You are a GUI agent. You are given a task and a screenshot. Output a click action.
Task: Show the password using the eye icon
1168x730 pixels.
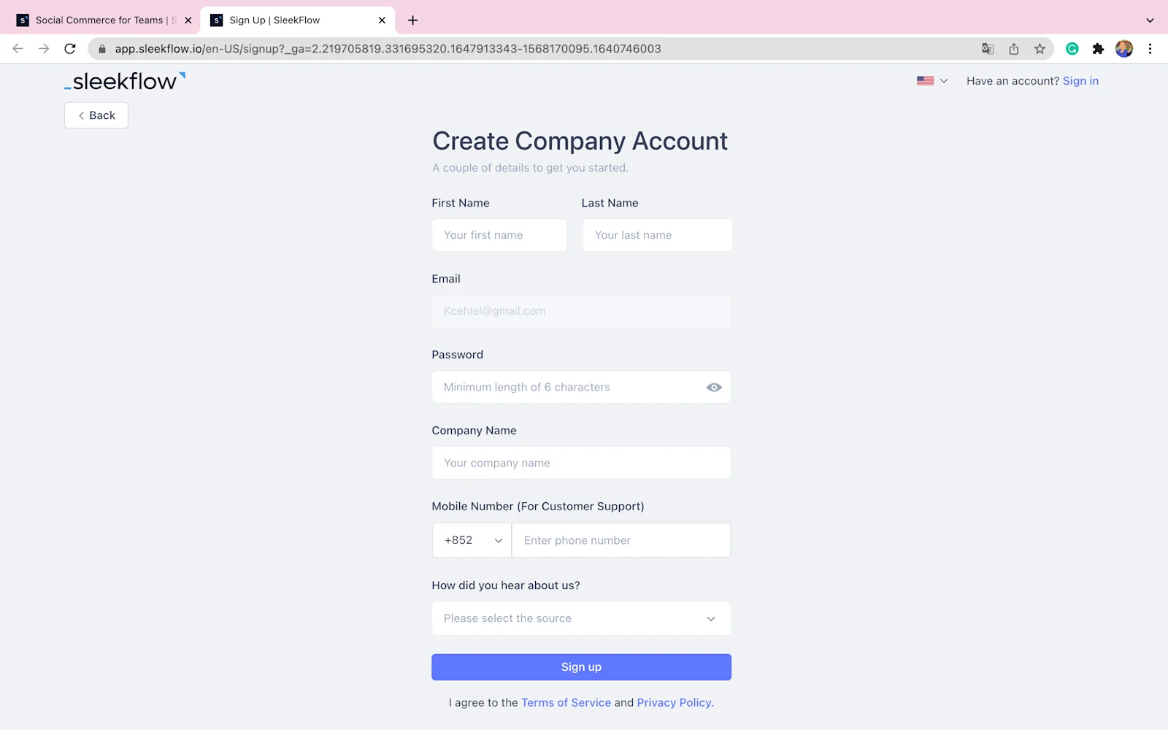coord(714,387)
